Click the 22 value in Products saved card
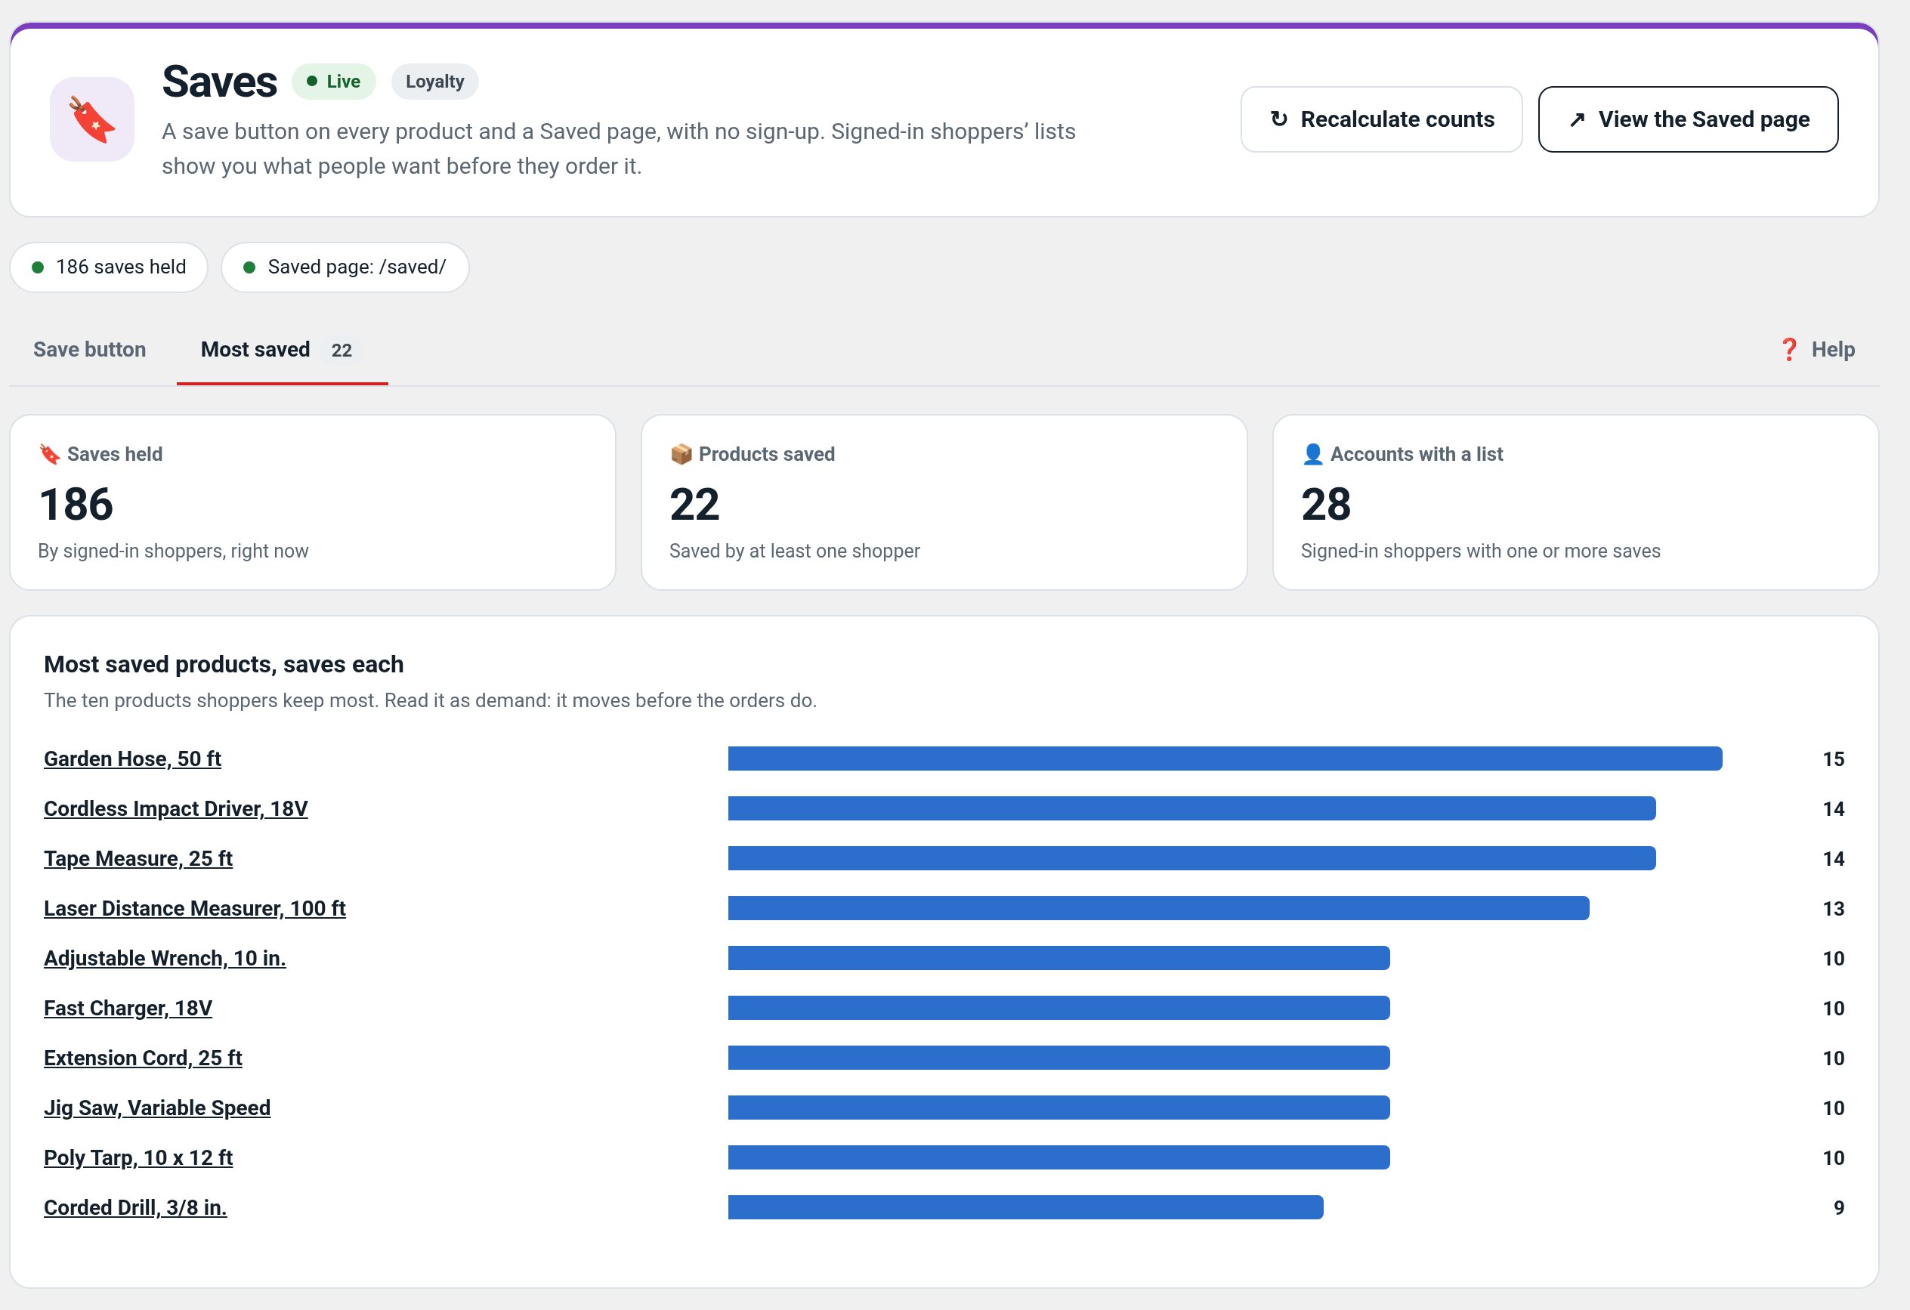The image size is (1910, 1310). point(694,504)
